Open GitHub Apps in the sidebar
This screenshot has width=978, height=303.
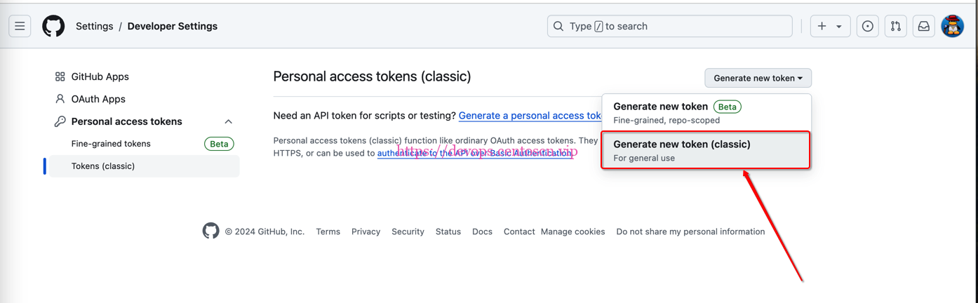tap(100, 76)
